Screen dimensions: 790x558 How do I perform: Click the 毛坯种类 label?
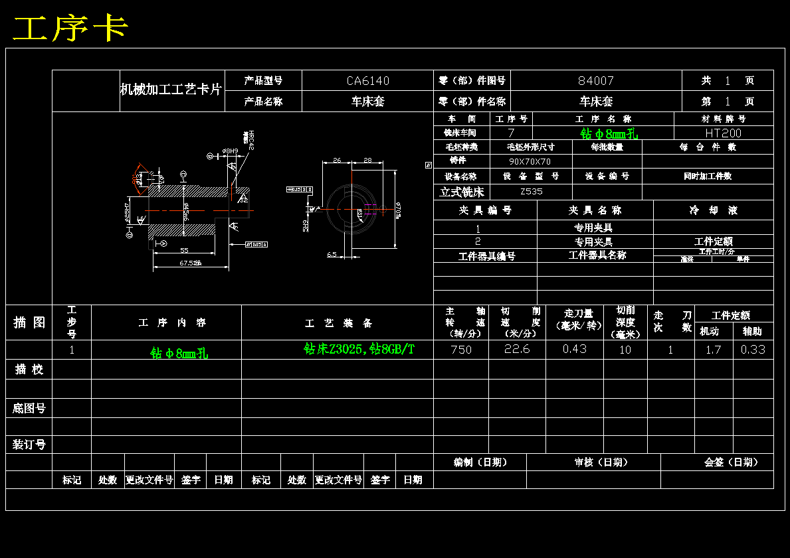click(461, 147)
